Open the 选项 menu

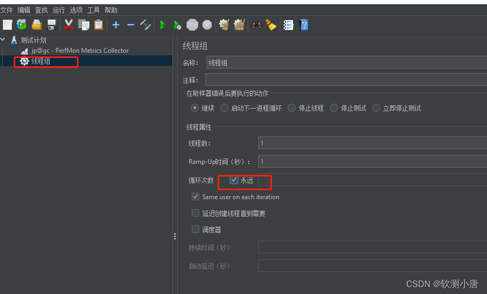[76, 10]
